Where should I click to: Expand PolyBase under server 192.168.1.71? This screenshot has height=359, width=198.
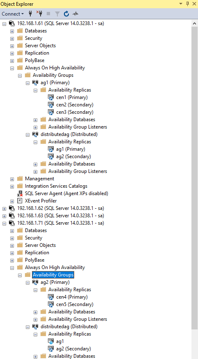point(12,260)
